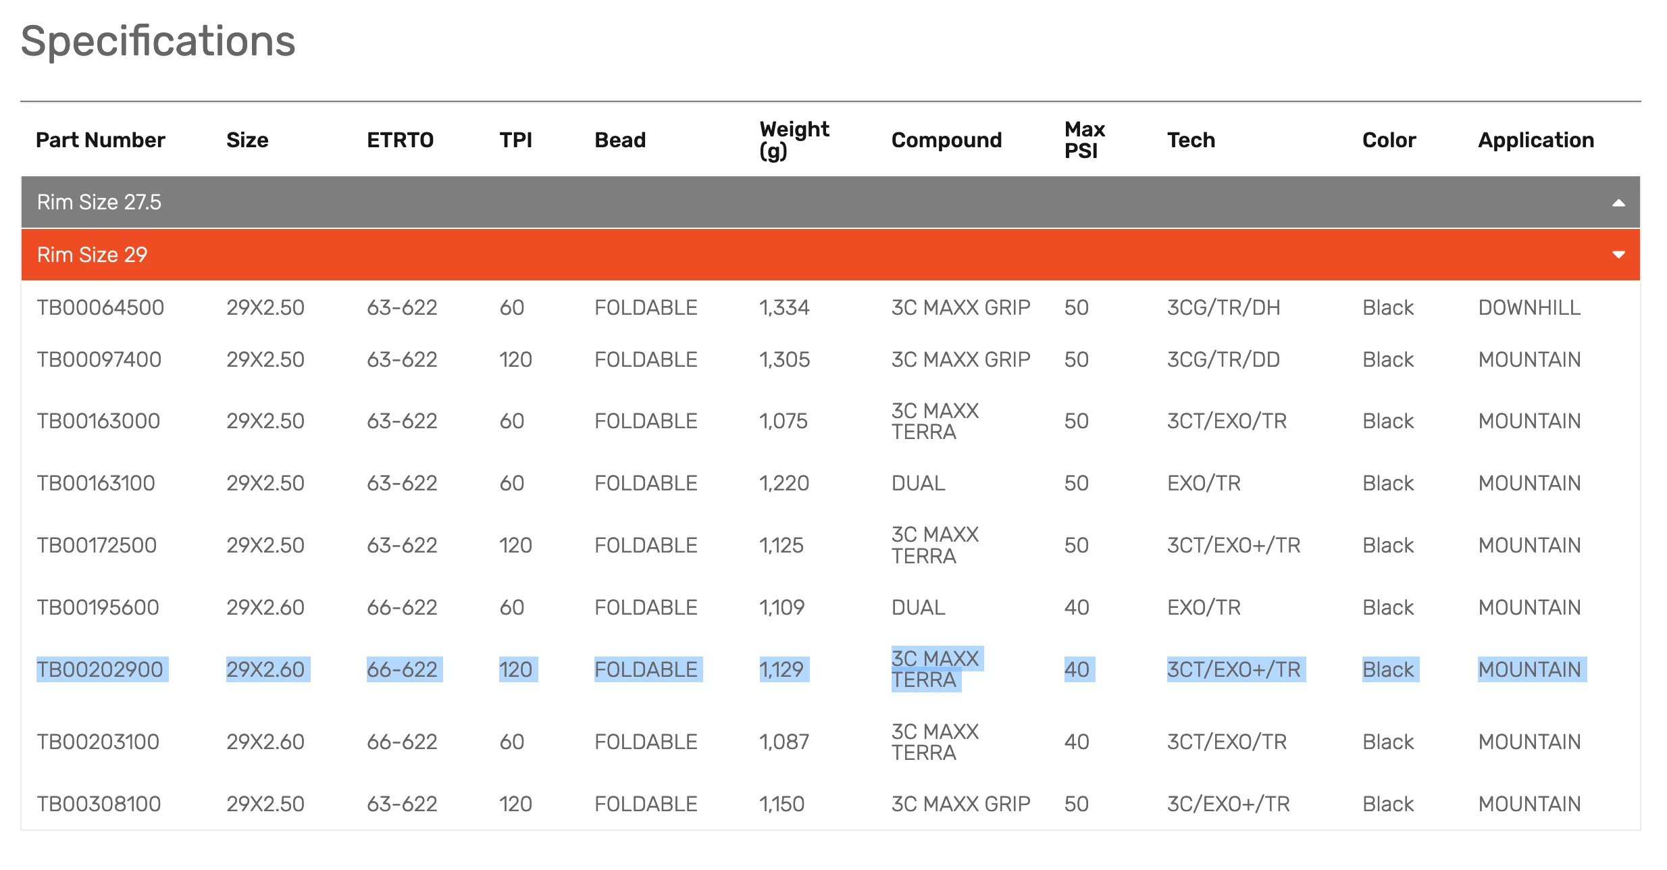Click the Application column header
This screenshot has width=1667, height=870.
(1535, 140)
